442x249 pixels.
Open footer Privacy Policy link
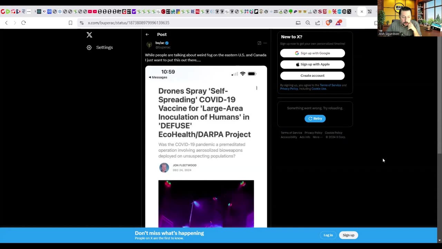coord(313,133)
